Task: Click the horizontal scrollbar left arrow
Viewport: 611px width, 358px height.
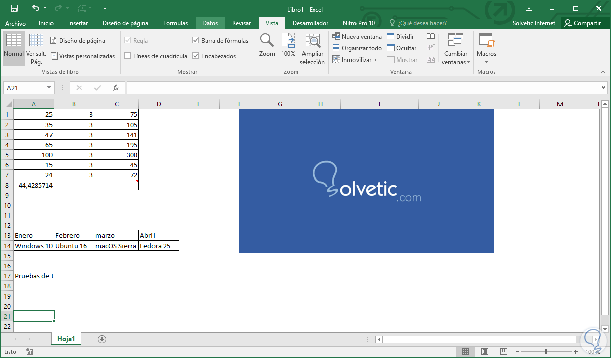Action: pyautogui.click(x=379, y=339)
